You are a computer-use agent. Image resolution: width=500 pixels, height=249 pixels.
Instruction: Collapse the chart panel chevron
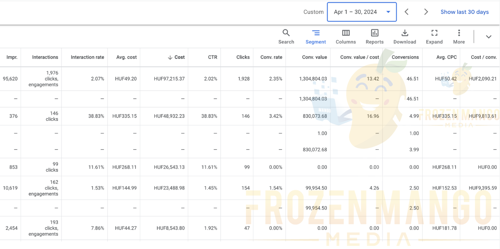488,37
